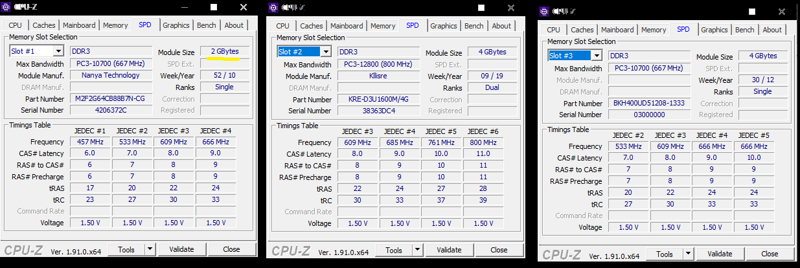Open About tab in Slot #2 window
The width and height of the screenshot is (800, 268).
pos(501,26)
